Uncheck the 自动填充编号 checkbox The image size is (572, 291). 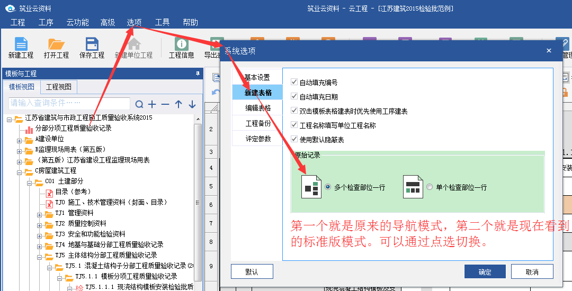point(294,83)
